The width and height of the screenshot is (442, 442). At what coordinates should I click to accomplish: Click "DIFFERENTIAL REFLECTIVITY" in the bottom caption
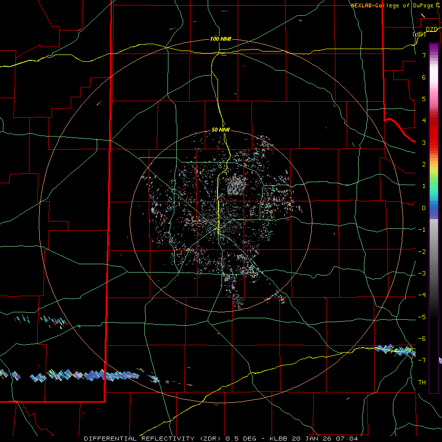coord(139,439)
